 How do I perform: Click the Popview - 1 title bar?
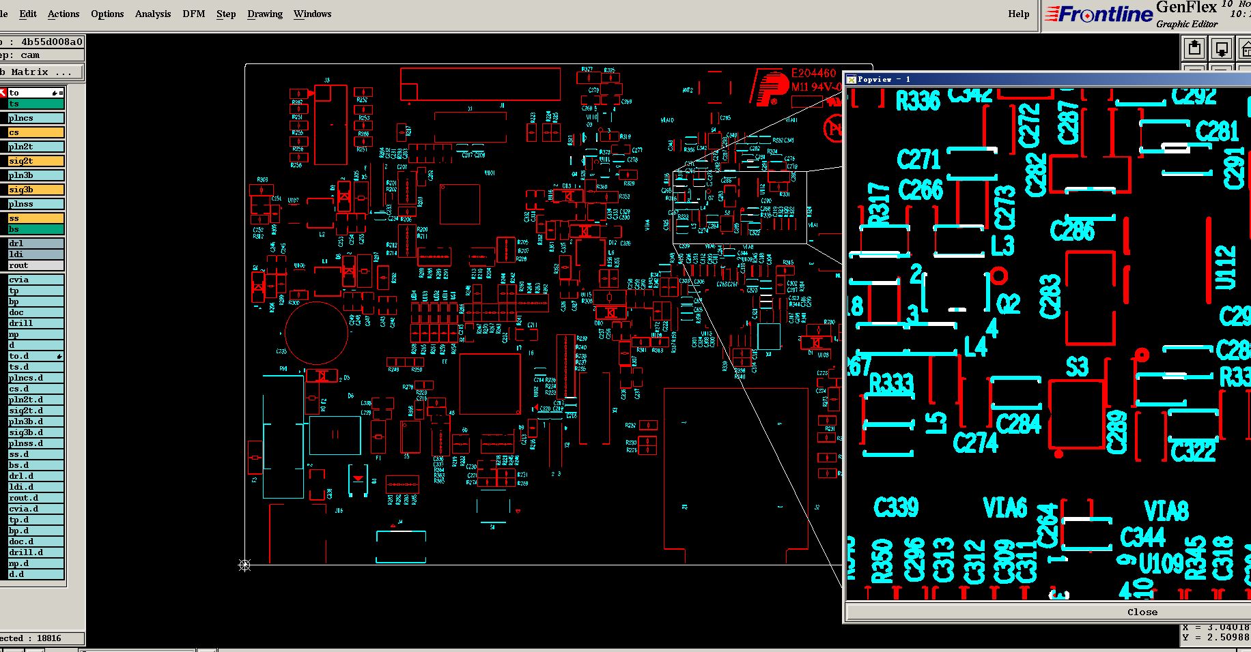click(x=1048, y=79)
